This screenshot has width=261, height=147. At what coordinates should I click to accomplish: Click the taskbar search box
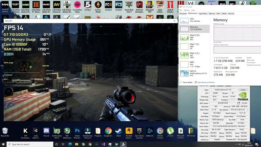(x=30, y=144)
